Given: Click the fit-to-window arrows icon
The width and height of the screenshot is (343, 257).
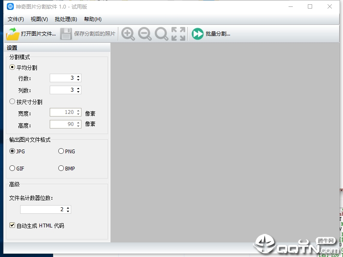Looking at the screenshot, I should 178,34.
